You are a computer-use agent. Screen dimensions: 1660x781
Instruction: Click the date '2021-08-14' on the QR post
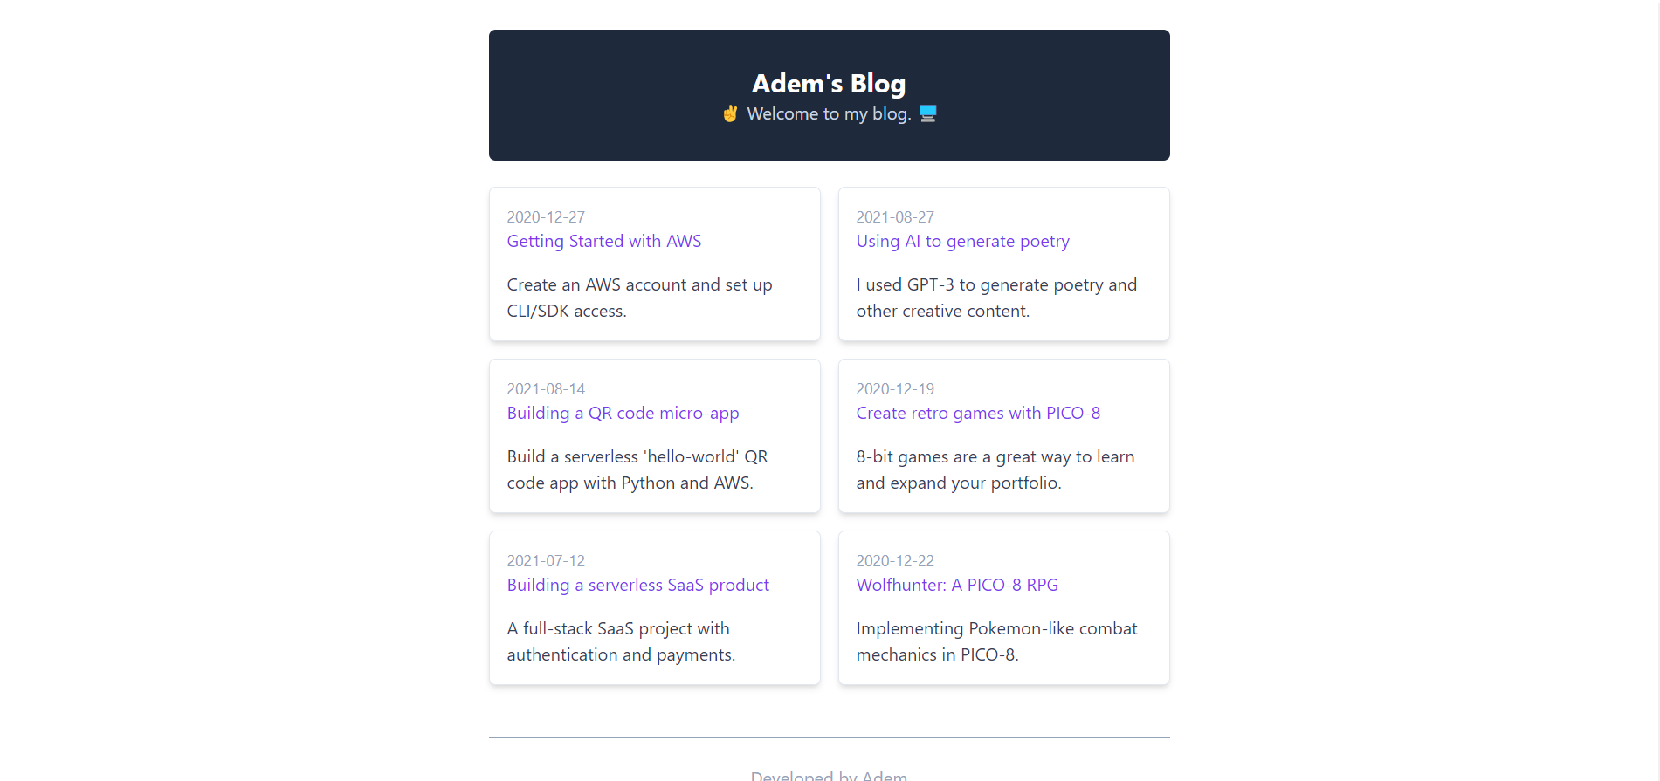click(546, 388)
